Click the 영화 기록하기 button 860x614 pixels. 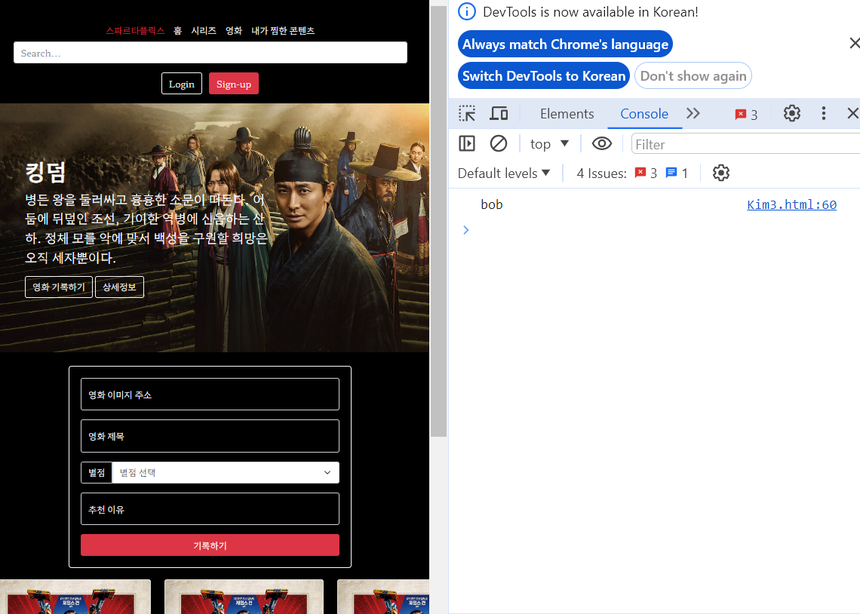(x=59, y=287)
